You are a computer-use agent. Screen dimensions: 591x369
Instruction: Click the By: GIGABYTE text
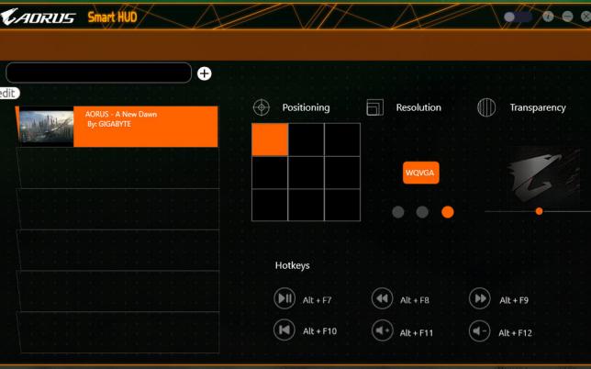(x=109, y=124)
